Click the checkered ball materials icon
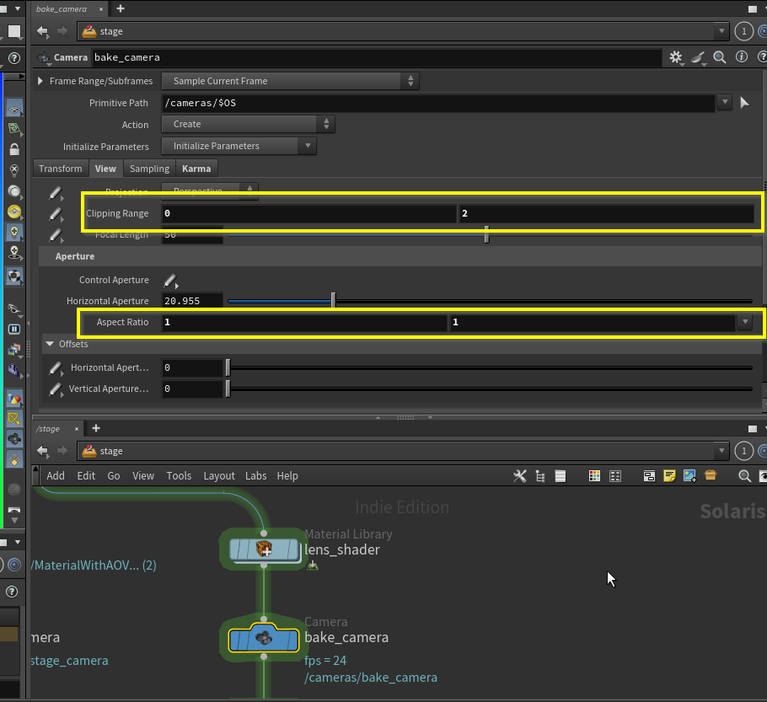767x702 pixels. pos(14,277)
